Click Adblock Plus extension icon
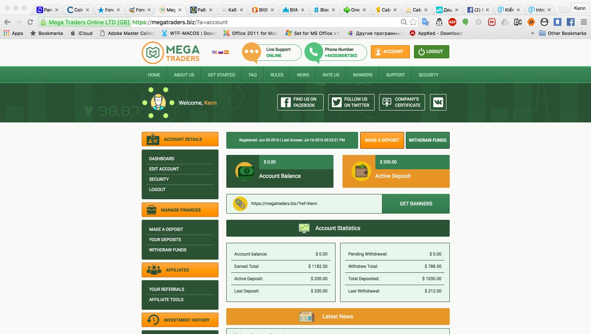The width and height of the screenshot is (591, 334). [x=453, y=22]
